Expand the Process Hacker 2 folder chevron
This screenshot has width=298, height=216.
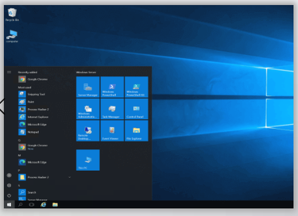[x=69, y=177]
